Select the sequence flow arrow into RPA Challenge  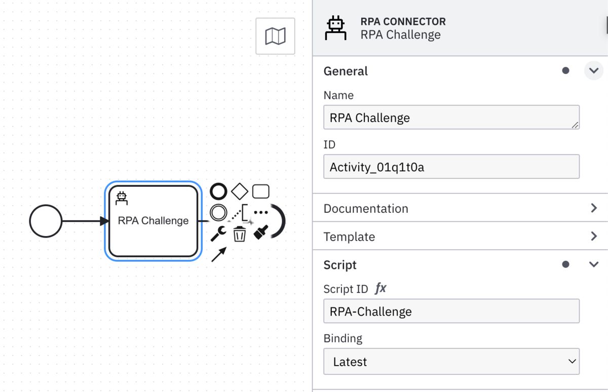[85, 221]
